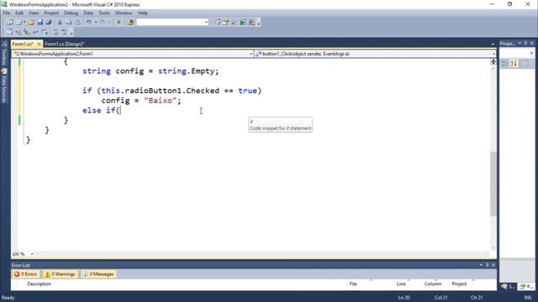Open the Toolbox side tab

pos(4,54)
